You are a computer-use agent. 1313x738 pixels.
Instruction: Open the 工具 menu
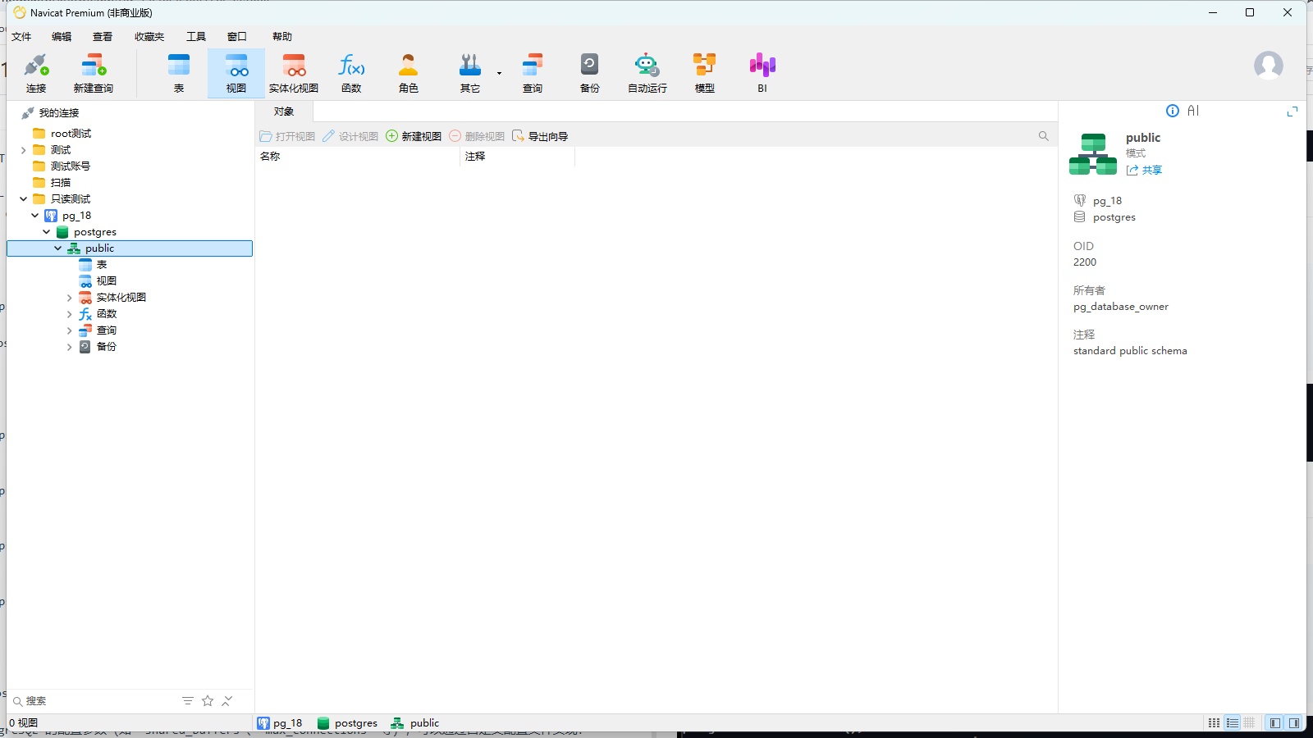click(196, 37)
